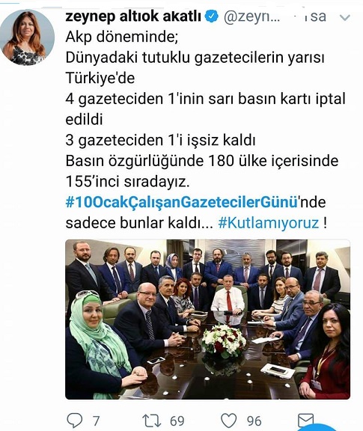The height and width of the screenshot is (431, 363).
Task: Retweet using the arrows icon
Action: click(151, 421)
